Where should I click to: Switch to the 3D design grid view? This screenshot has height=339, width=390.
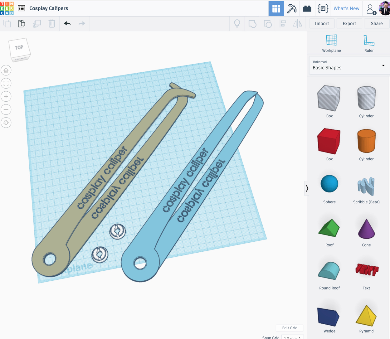pos(276,8)
